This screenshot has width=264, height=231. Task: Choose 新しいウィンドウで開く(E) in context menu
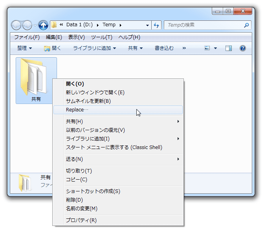(x=118, y=92)
